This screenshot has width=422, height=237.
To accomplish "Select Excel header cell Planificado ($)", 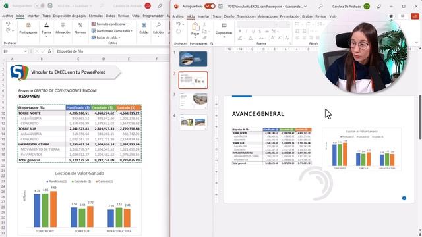I will (78, 107).
